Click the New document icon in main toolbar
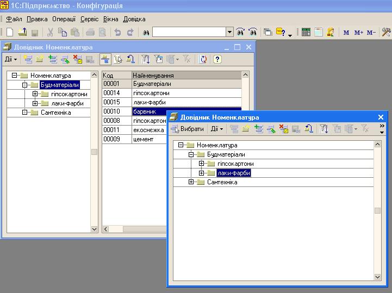Image resolution: width=392 pixels, height=293 pixels. pyautogui.click(x=10, y=32)
